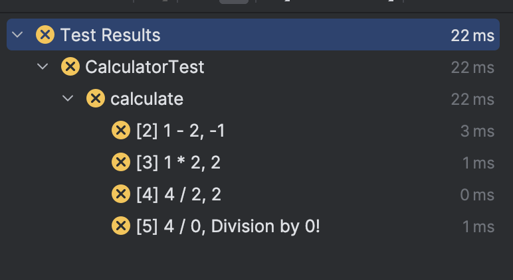Select the calculate method label
Screen dimensions: 513x280
[x=146, y=99]
